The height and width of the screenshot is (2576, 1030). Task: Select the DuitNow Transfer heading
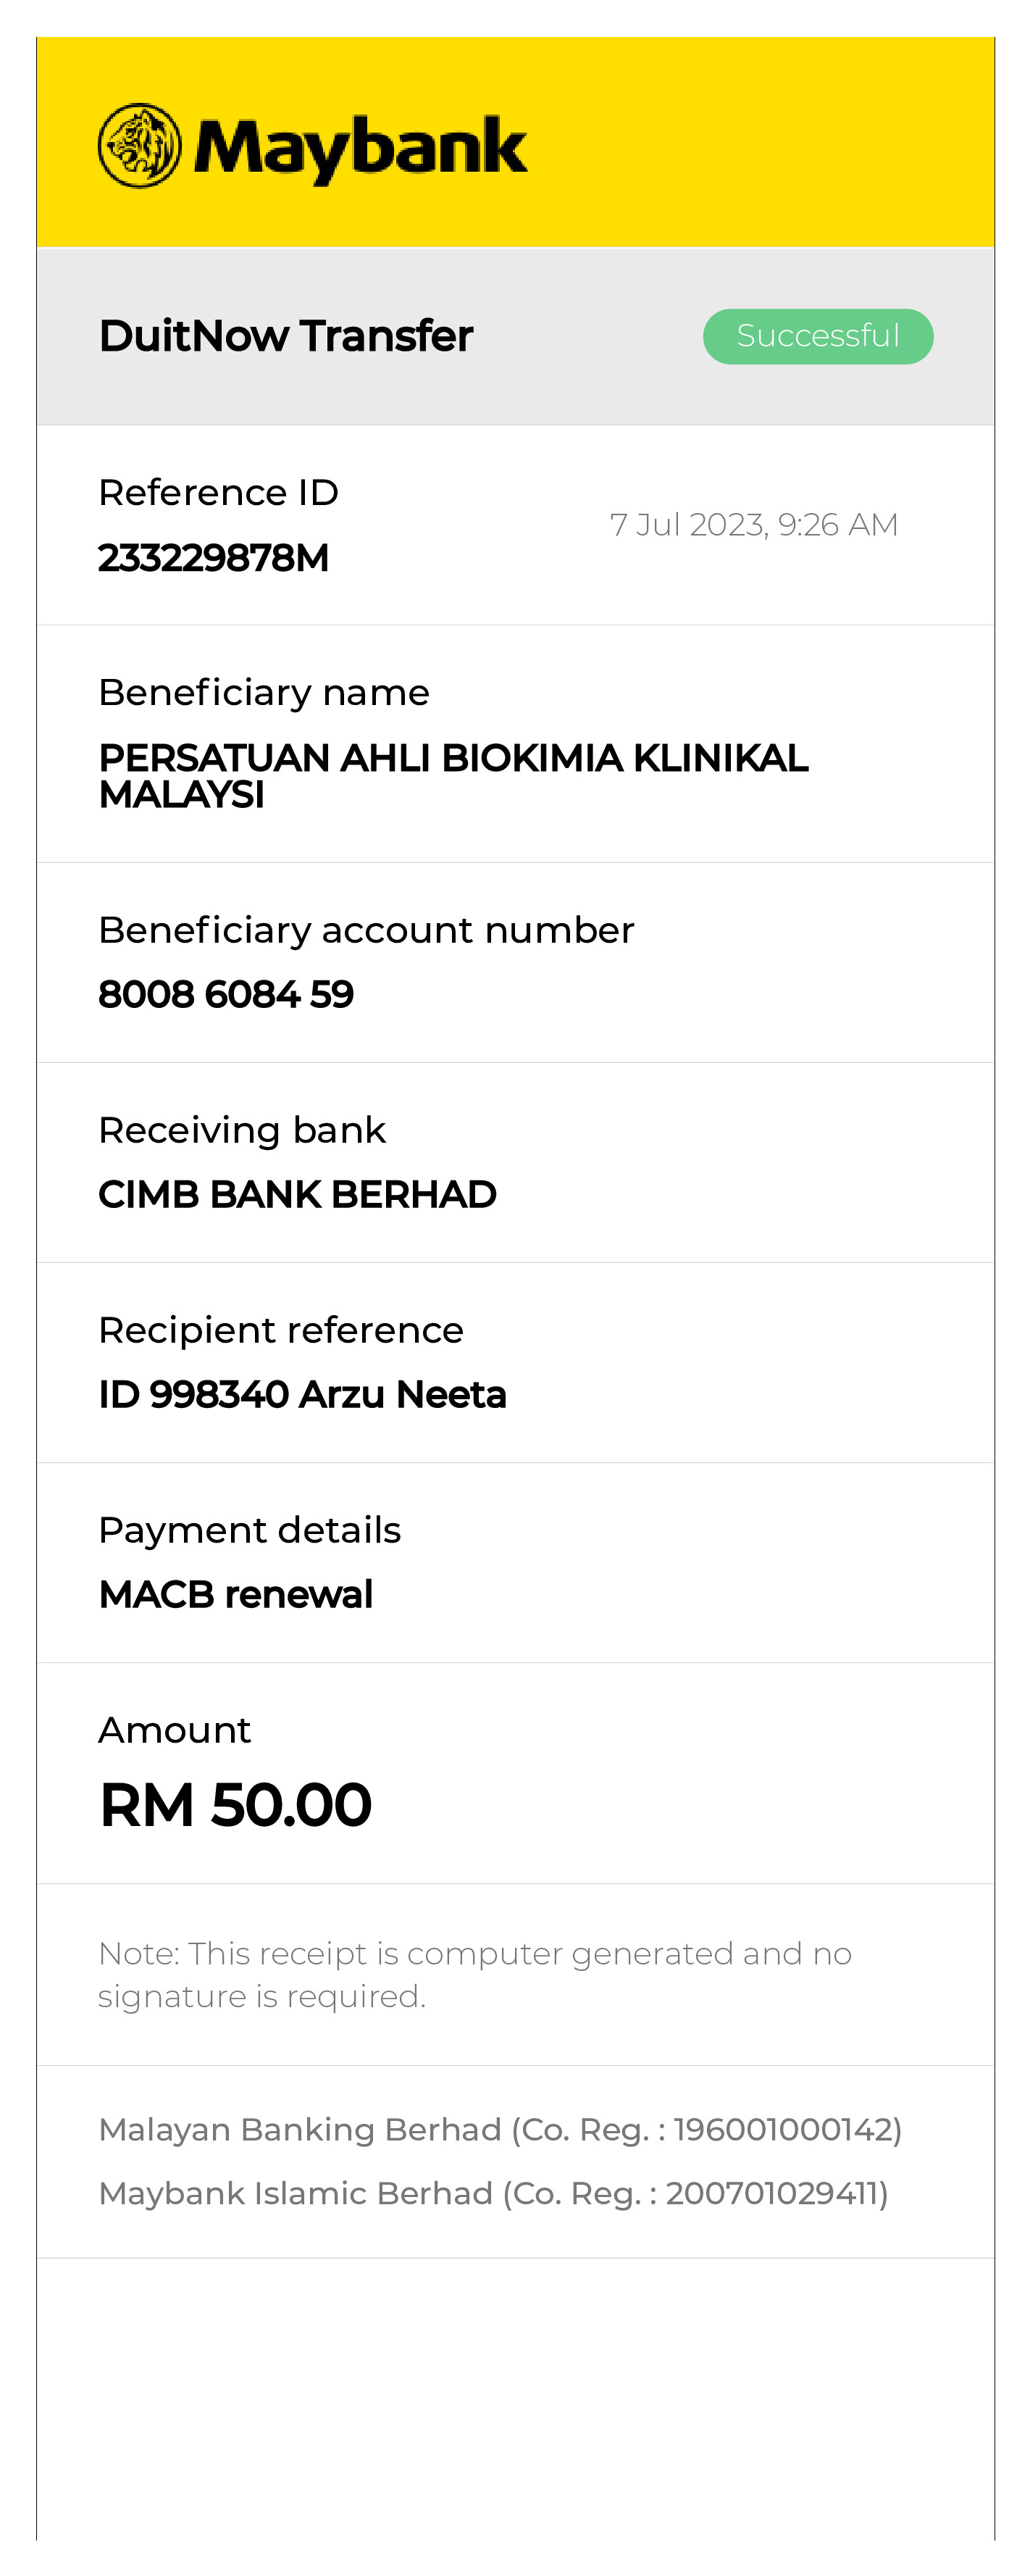(x=286, y=336)
